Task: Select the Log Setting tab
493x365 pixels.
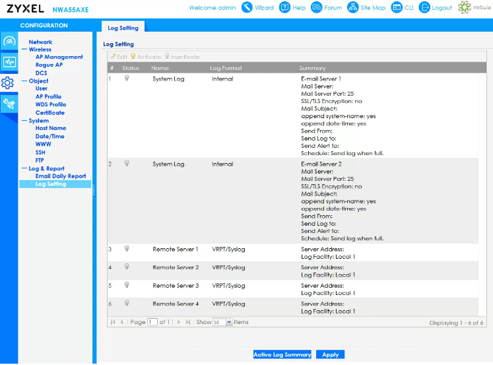Action: click(123, 28)
